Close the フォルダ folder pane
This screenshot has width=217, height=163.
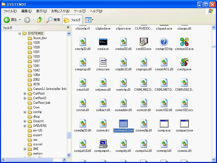coord(68,27)
